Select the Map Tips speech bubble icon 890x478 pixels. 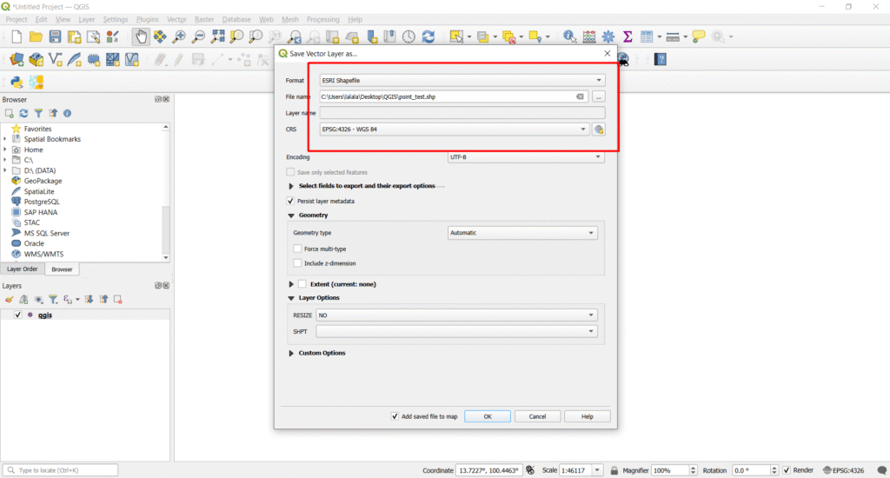pos(699,37)
